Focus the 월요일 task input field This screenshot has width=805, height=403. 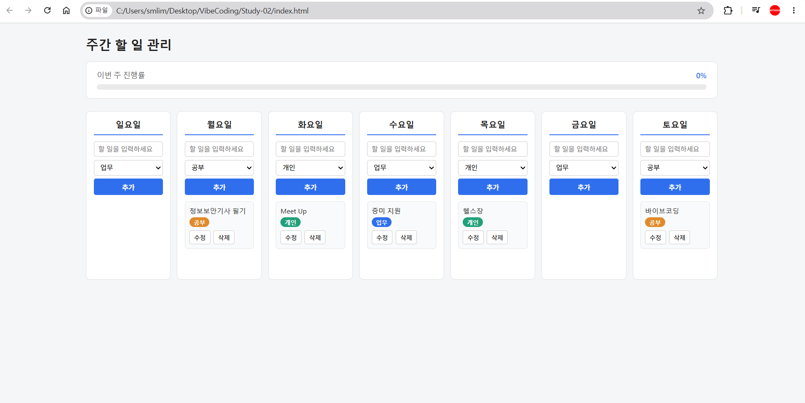(x=219, y=149)
